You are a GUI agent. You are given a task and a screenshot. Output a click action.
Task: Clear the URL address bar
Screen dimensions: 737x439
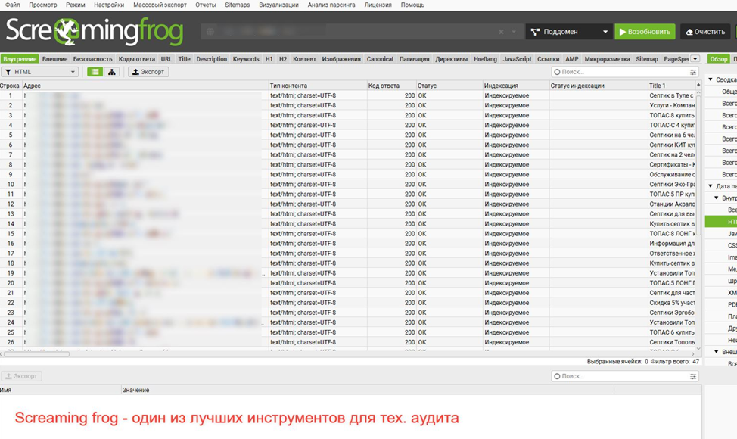[x=501, y=32]
